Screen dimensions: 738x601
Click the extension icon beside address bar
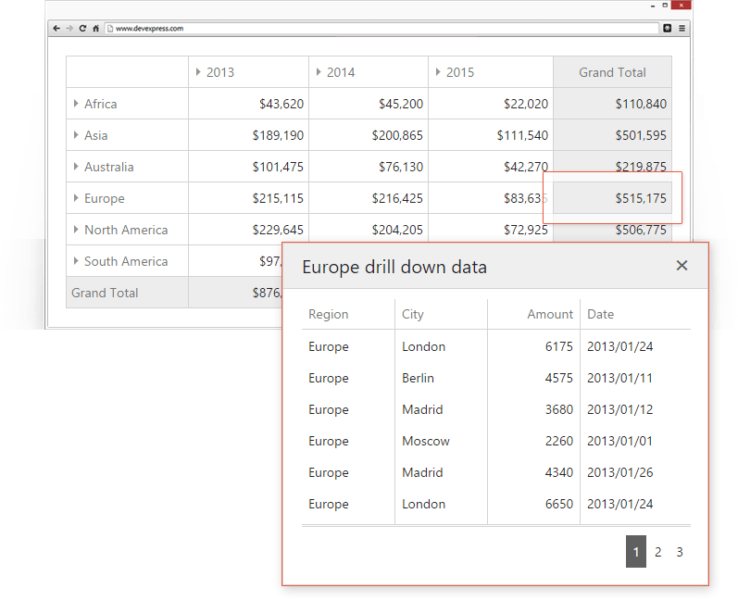668,28
